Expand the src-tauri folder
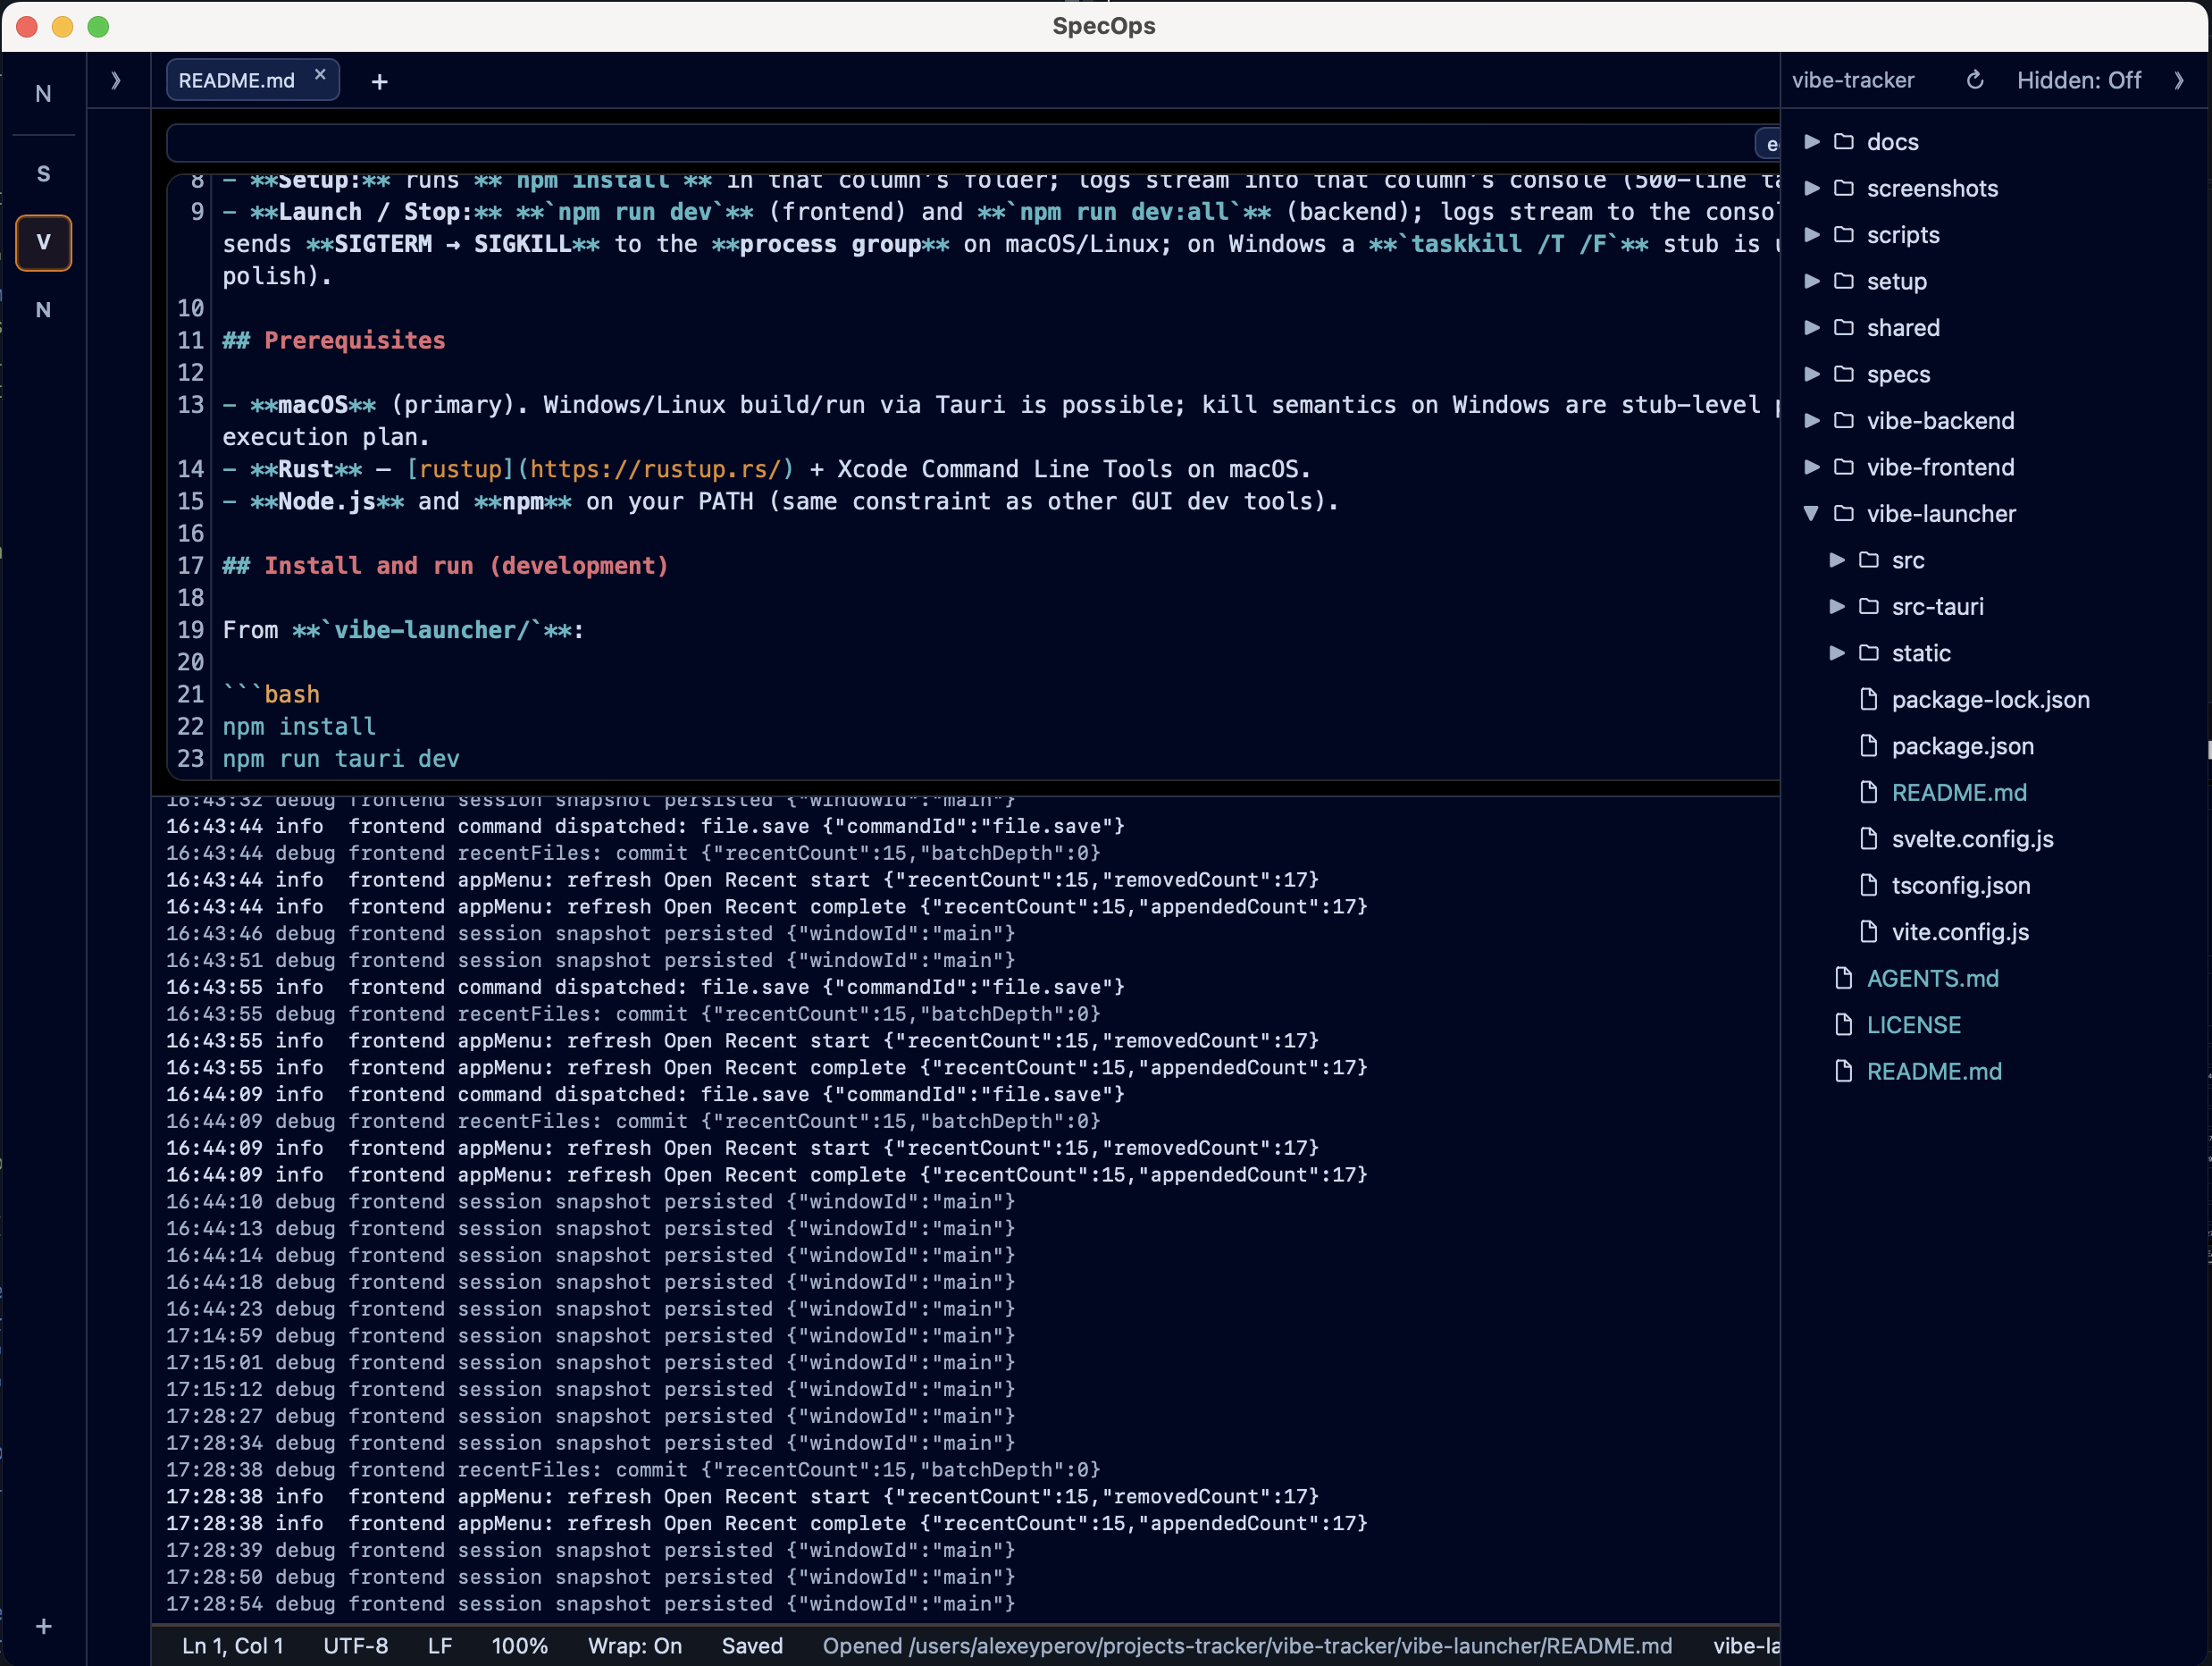Screen dimensions: 2212x1666 [1836, 606]
